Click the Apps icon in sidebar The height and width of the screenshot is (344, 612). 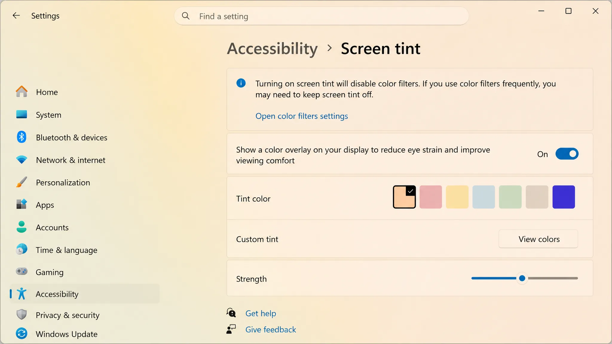(x=22, y=205)
